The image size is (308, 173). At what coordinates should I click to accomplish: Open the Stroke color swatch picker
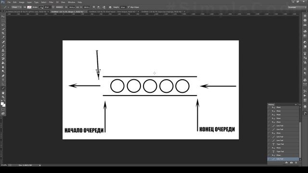(40, 7)
